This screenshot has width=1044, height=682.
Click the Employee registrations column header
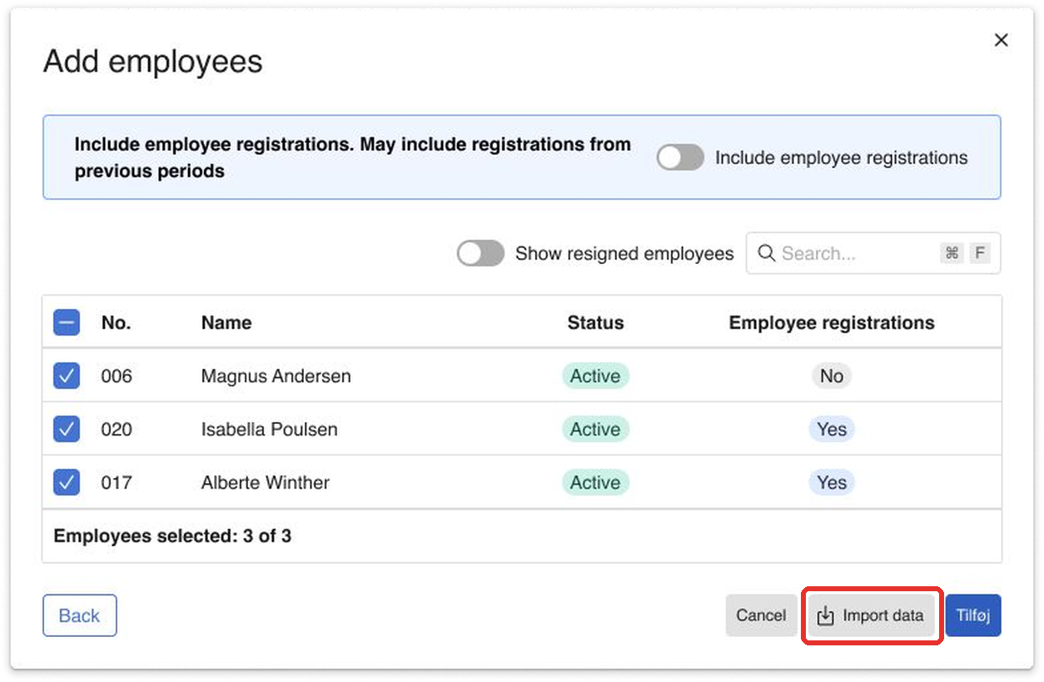tap(832, 322)
